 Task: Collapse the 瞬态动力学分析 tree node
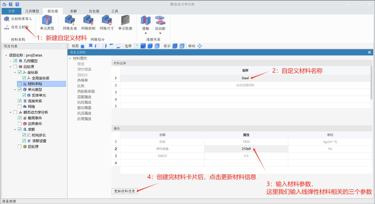click(x=10, y=112)
